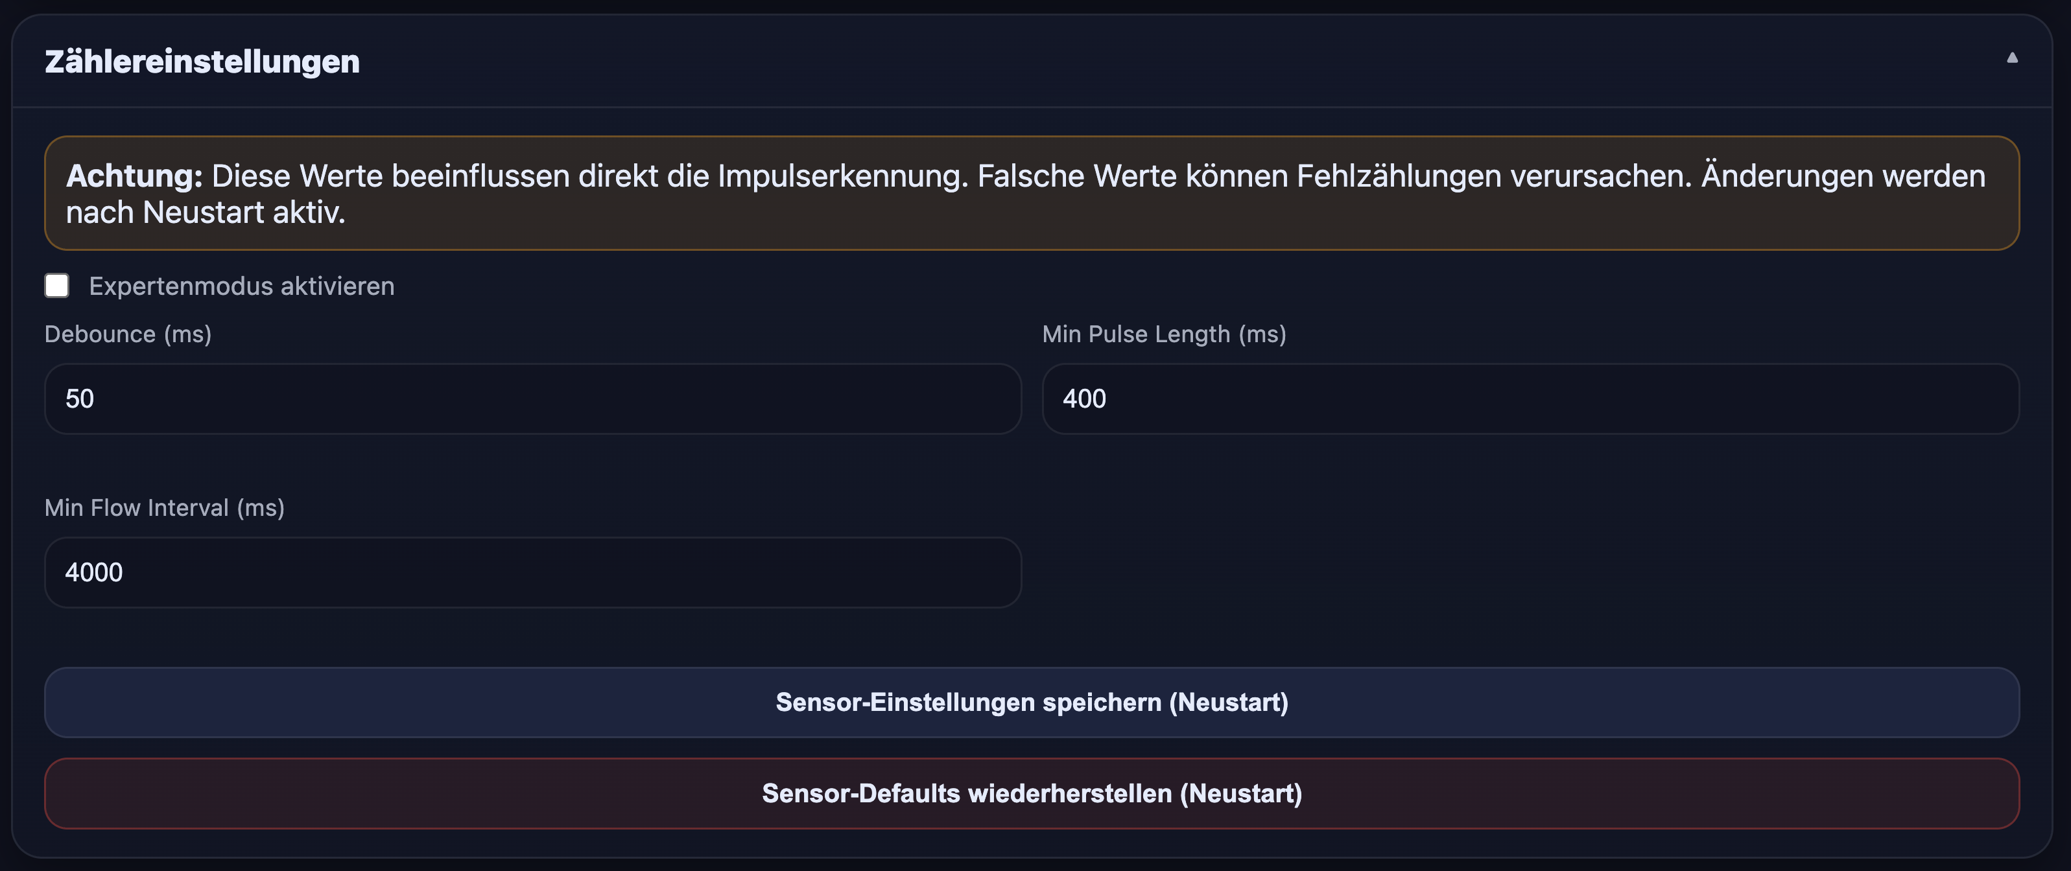The width and height of the screenshot is (2071, 871).
Task: Click the Zählereinstellungen header title
Action: coord(202,61)
